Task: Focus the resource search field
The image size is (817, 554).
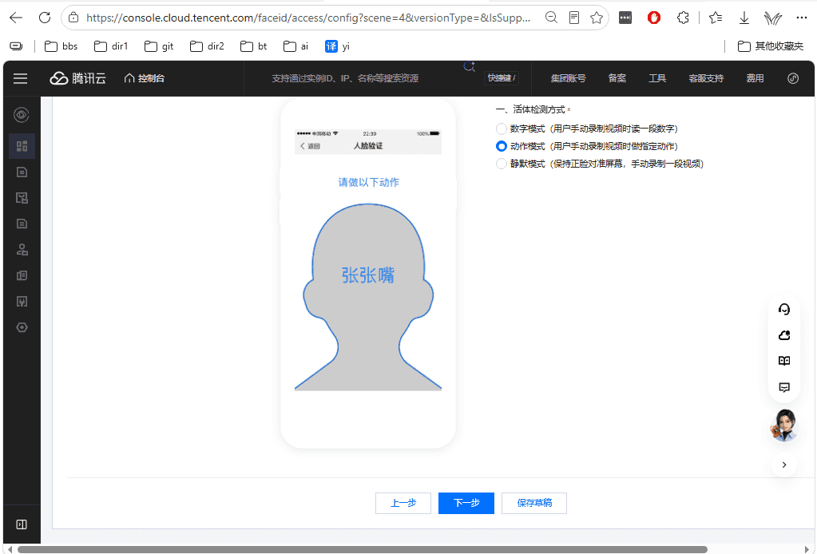Action: (x=345, y=78)
